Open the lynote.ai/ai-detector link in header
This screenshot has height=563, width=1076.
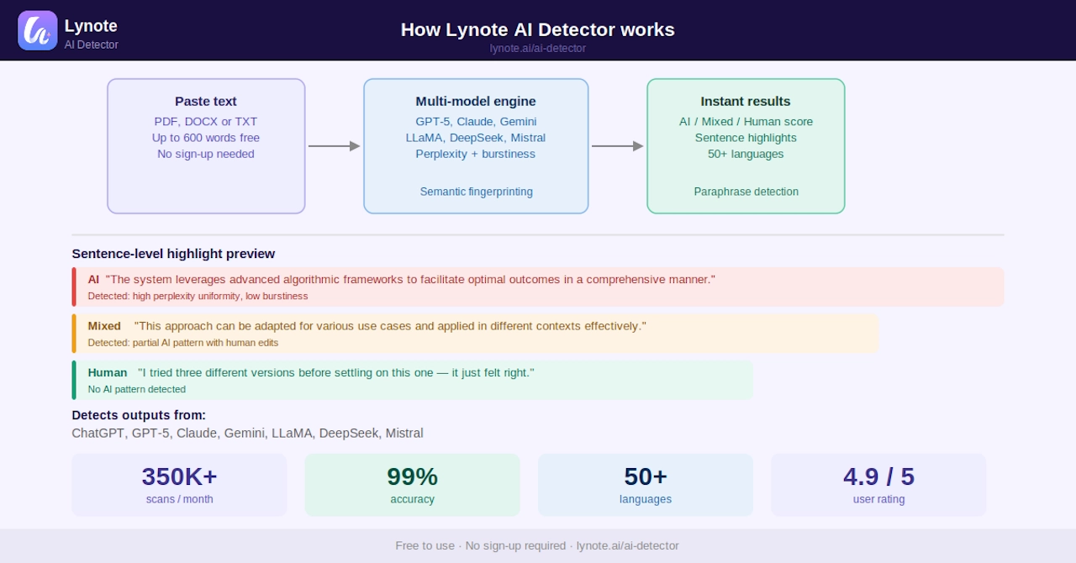coord(538,49)
